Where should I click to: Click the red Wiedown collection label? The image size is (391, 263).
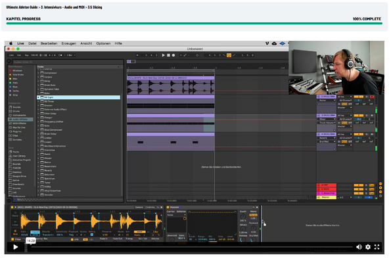(x=17, y=70)
